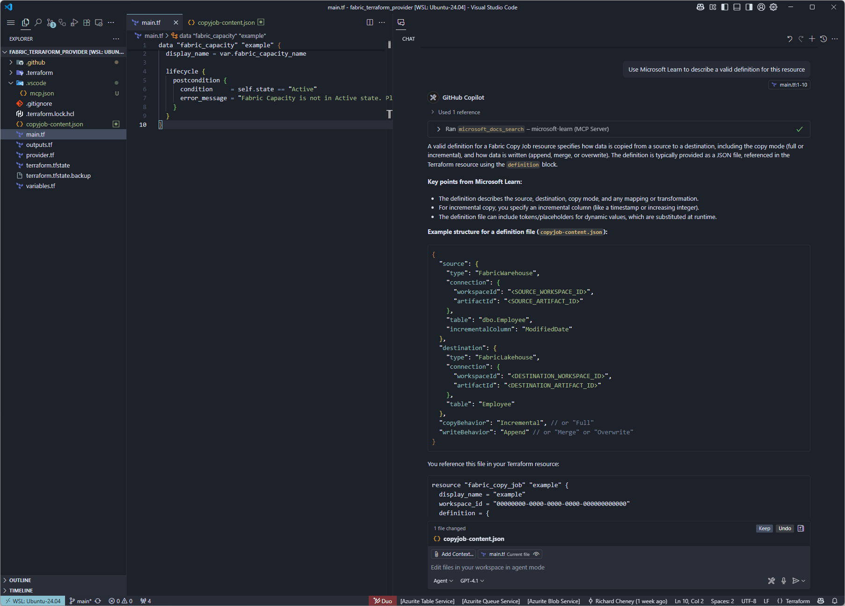Start a new chat with plus icon
This screenshot has width=845, height=606.
(x=812, y=39)
